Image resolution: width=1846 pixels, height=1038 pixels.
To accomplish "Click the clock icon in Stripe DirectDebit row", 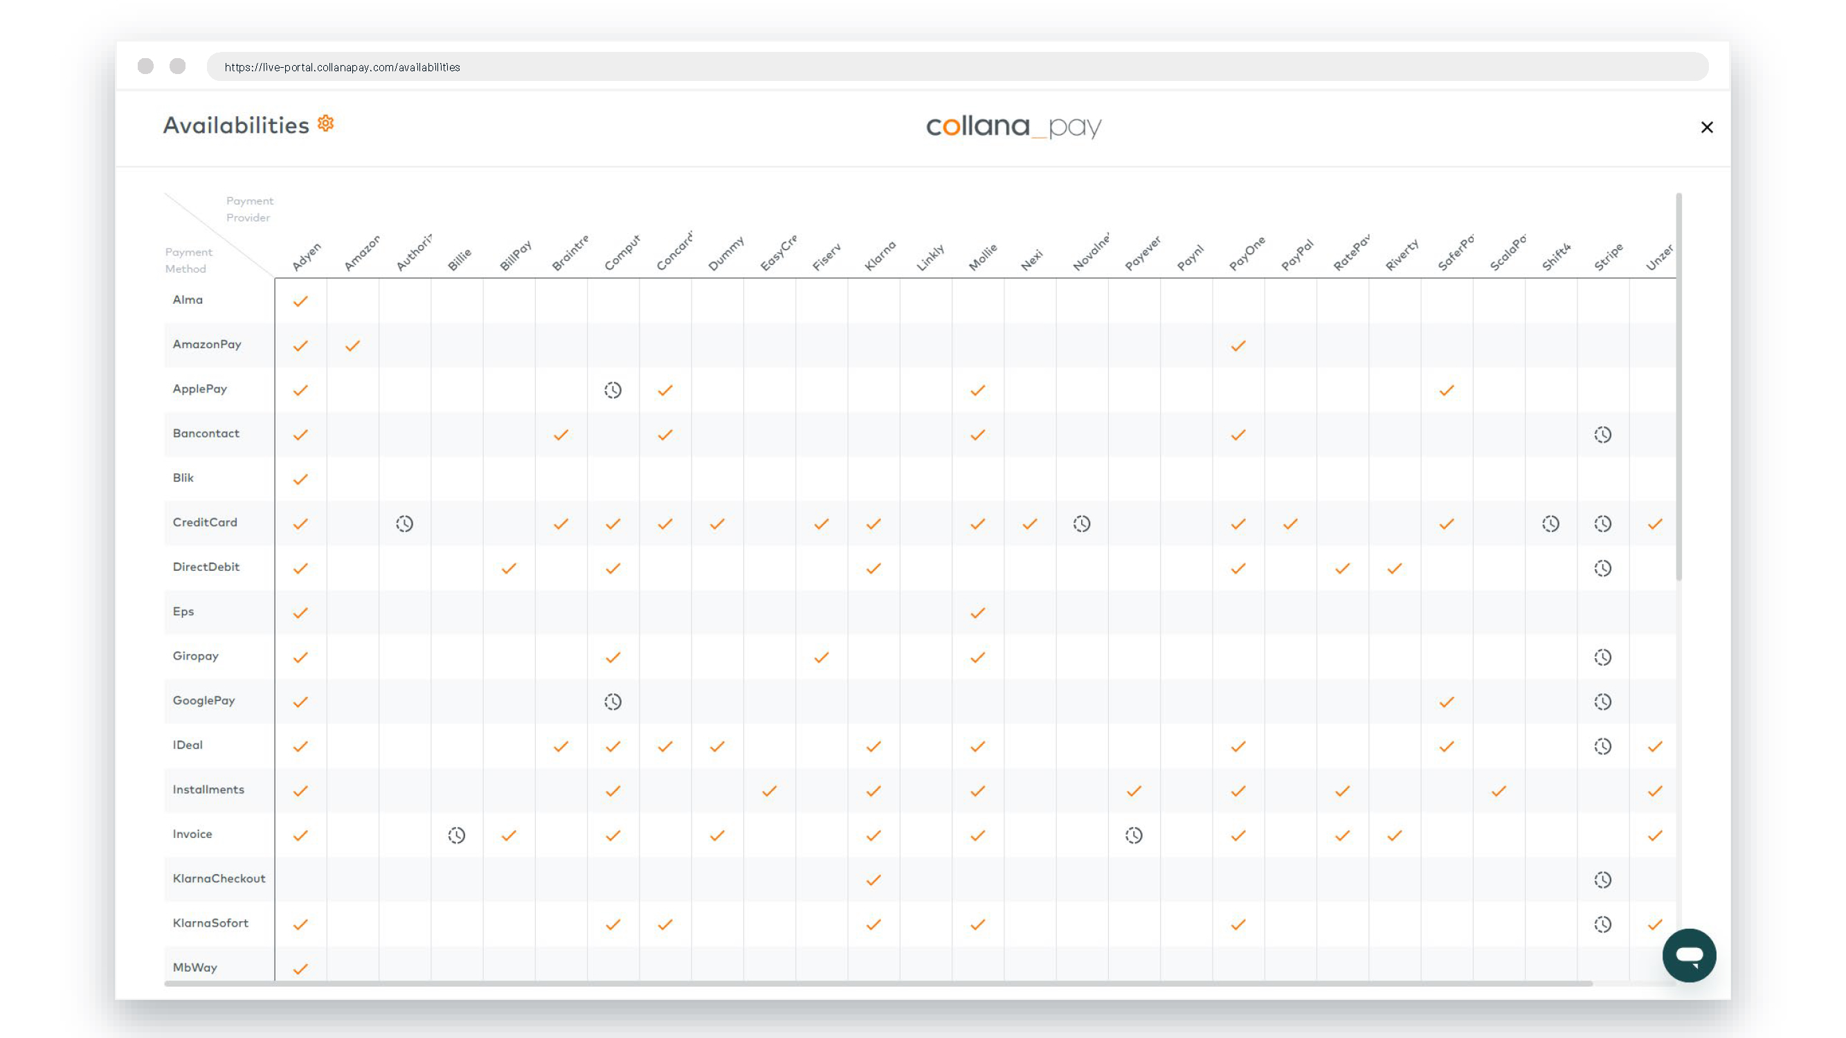I will tap(1602, 567).
